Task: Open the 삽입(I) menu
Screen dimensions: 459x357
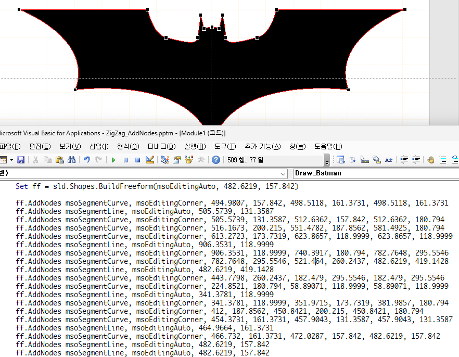Action: [x=99, y=146]
